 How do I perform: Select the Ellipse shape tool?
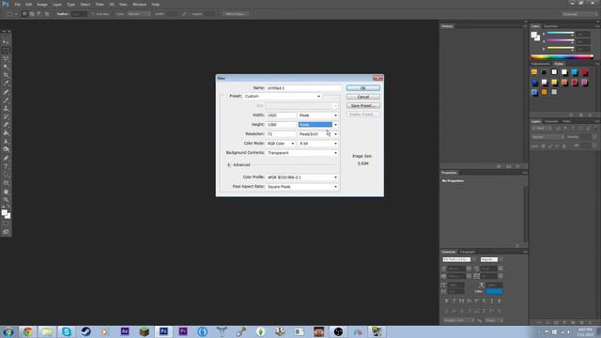(x=6, y=183)
